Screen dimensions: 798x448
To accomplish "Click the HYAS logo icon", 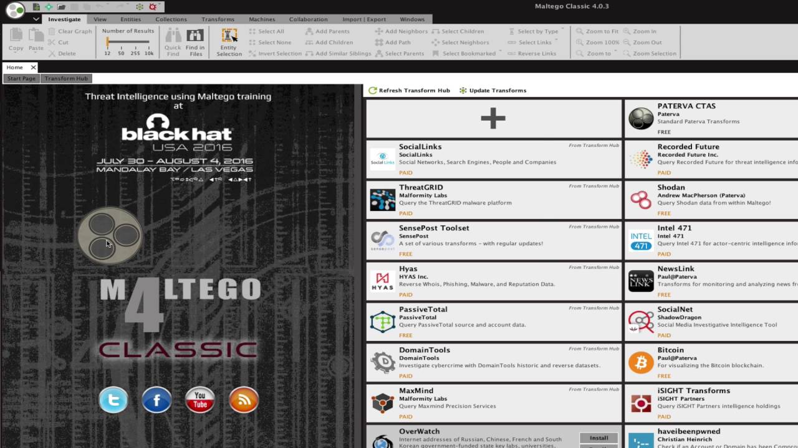I will (382, 281).
